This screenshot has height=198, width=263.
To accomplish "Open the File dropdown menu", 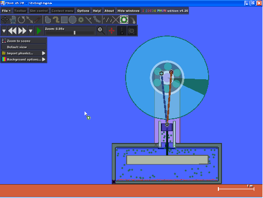I will 6,11.
